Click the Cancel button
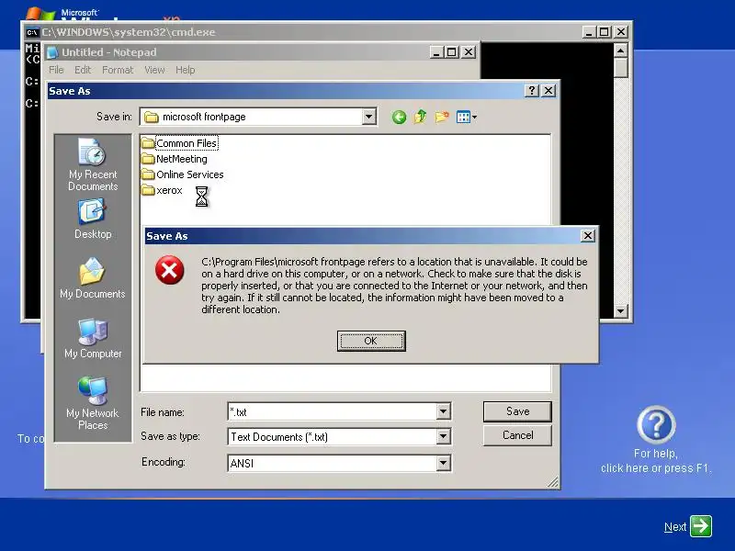 (x=517, y=435)
